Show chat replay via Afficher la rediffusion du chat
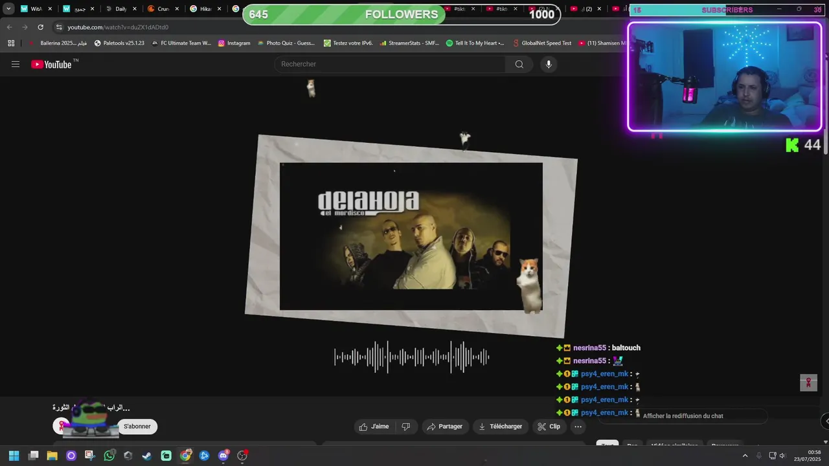Screen dimensions: 829x466 tap(683, 416)
